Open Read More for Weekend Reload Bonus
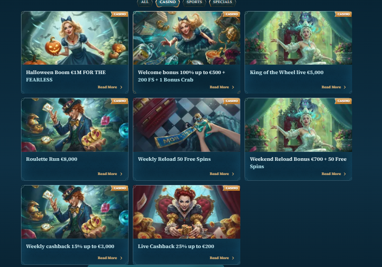The width and height of the screenshot is (382, 267). (x=334, y=174)
